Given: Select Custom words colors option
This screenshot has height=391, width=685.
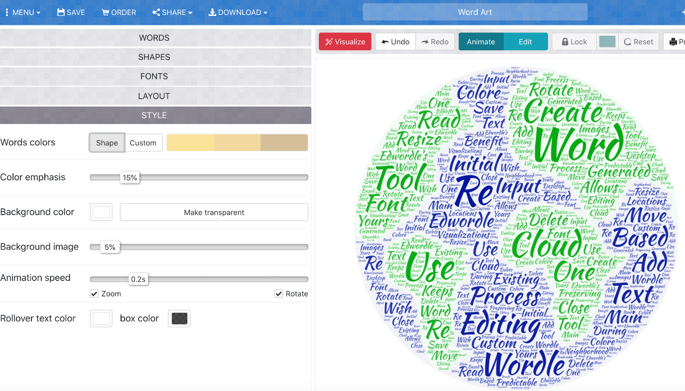Looking at the screenshot, I should (143, 142).
